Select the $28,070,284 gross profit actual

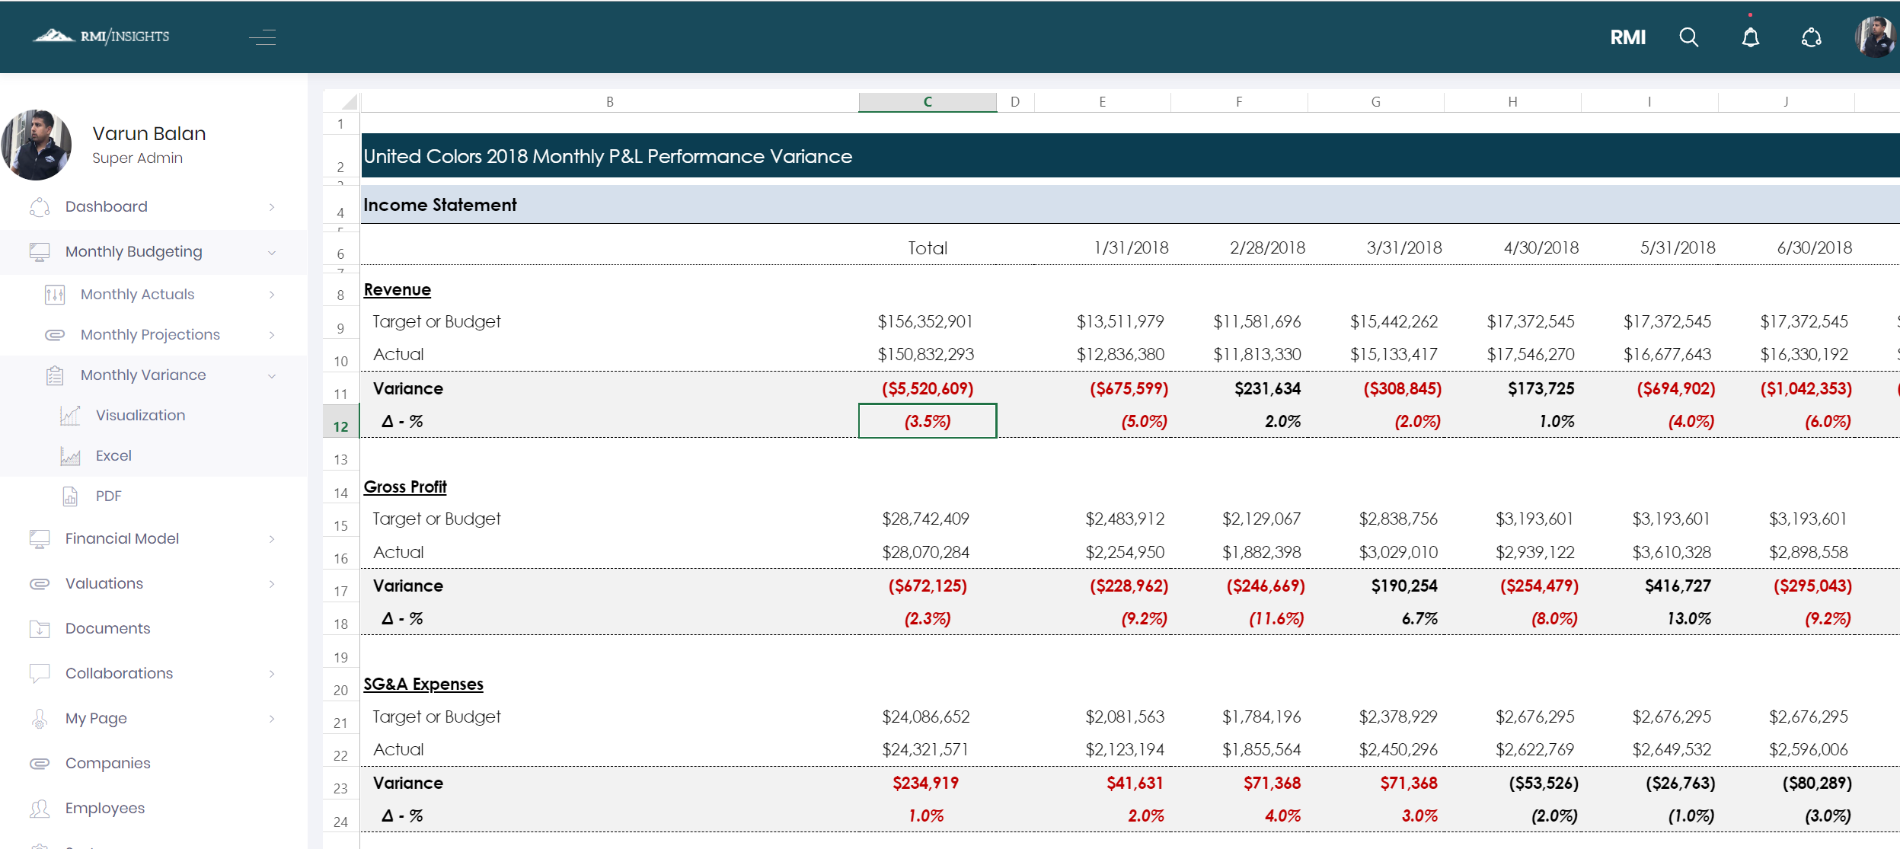(925, 553)
